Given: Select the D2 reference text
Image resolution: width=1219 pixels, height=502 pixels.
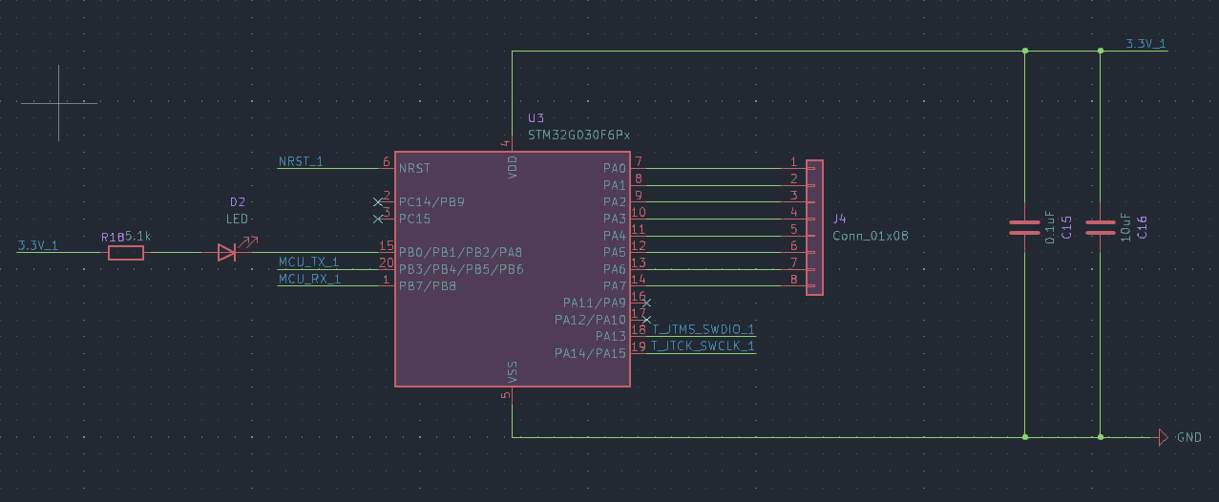Looking at the screenshot, I should coord(238,202).
